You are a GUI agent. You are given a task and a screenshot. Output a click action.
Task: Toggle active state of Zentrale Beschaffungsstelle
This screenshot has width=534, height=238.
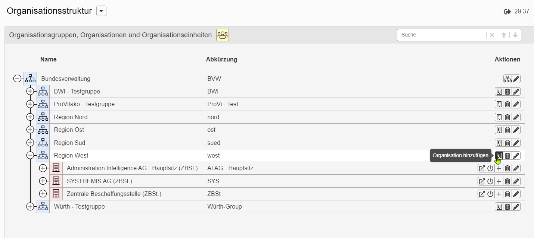click(x=490, y=194)
